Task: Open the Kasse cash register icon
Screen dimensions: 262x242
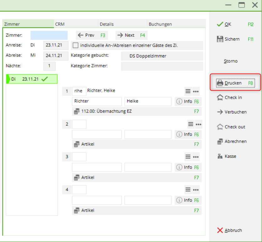Action: coord(220,156)
